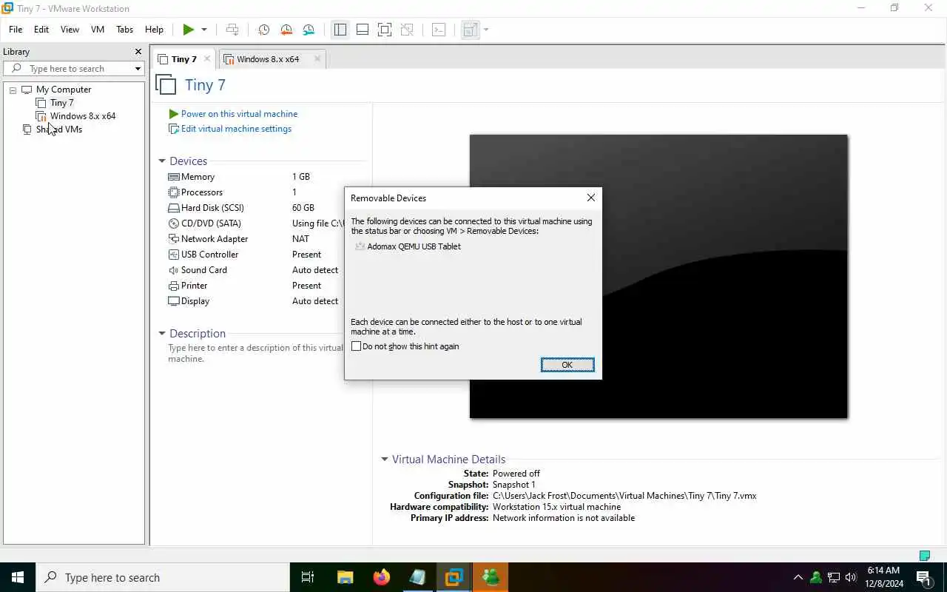Click OK in Removable Devices dialog
Screen dimensions: 947x592
click(567, 365)
